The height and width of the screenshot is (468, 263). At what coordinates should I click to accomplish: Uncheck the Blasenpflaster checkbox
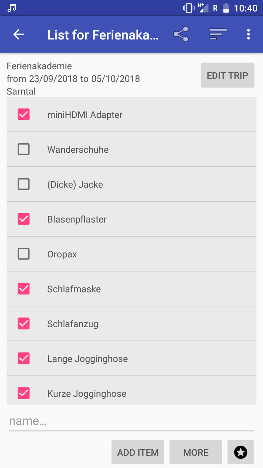click(24, 219)
